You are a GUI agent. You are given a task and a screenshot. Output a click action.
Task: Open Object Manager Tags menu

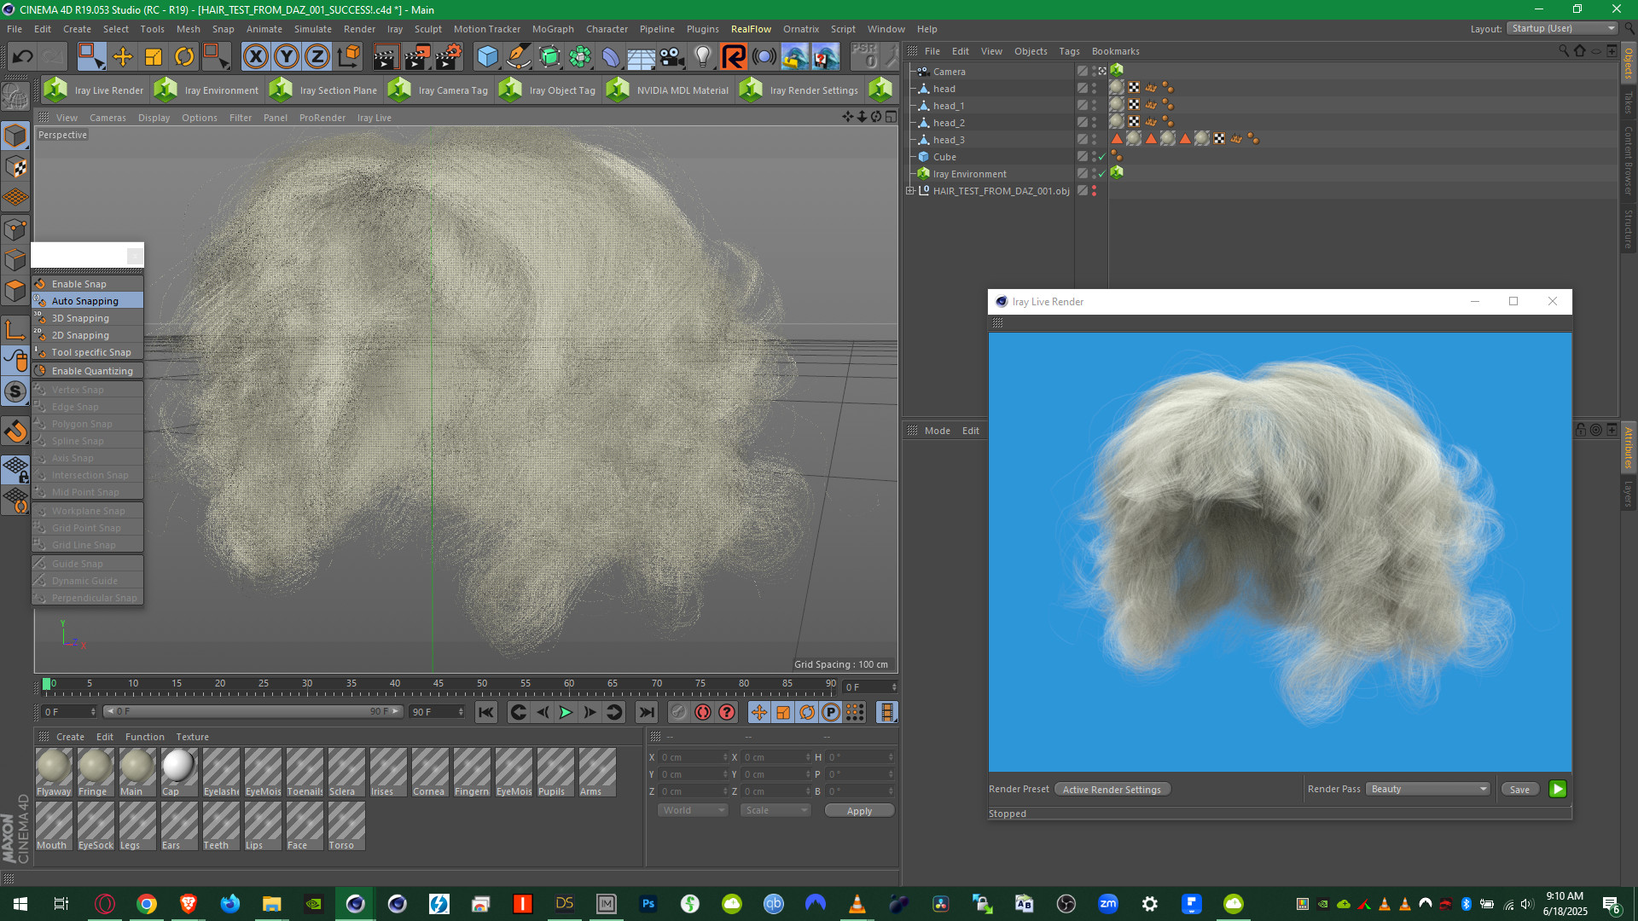tap(1069, 51)
